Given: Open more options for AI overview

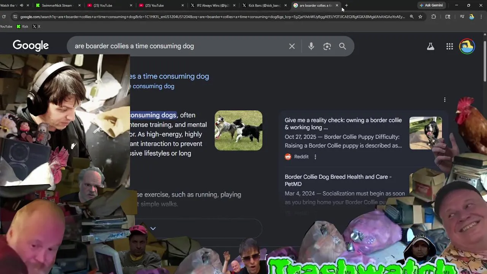Looking at the screenshot, I should [444, 100].
